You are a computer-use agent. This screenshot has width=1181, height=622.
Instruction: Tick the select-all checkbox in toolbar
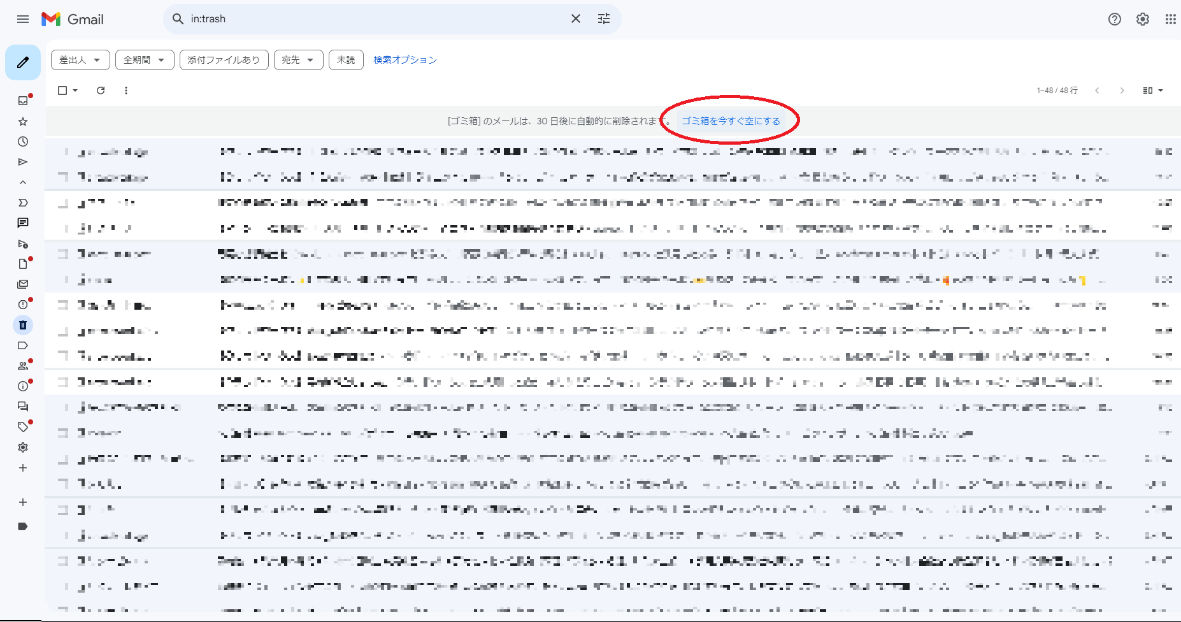pyautogui.click(x=62, y=90)
